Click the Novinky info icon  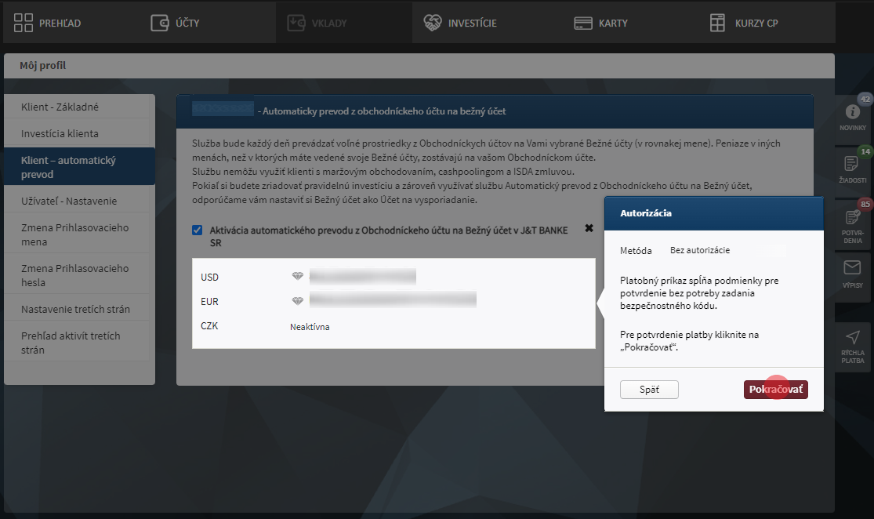point(852,112)
